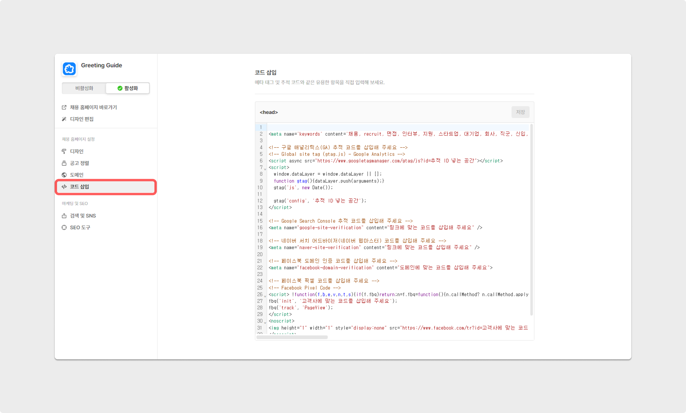Screen dimensions: 686x413
Task: Click the gtag('config' line in editor
Action: tap(320, 201)
